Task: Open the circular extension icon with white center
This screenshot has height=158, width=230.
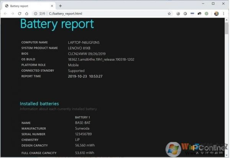Action: (185, 14)
